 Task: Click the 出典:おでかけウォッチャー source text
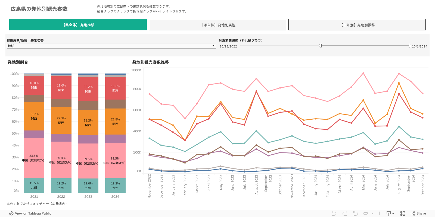point(38,203)
